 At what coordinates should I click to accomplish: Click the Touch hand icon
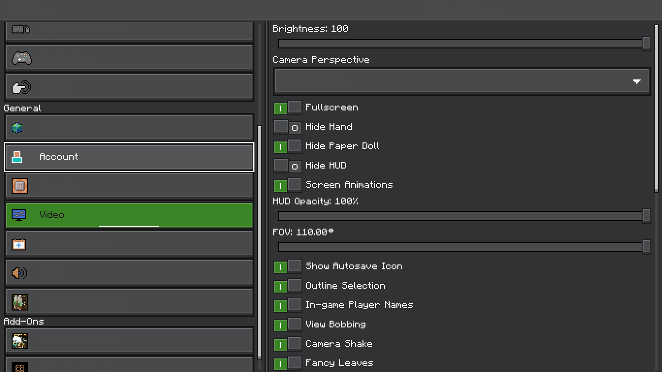(21, 87)
